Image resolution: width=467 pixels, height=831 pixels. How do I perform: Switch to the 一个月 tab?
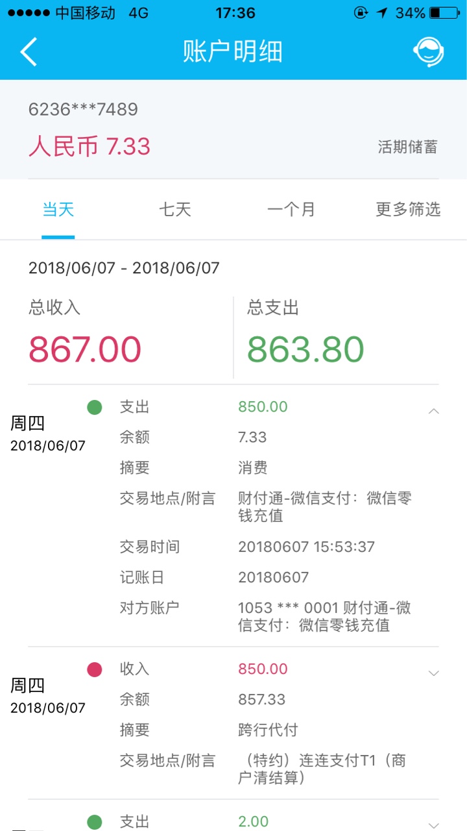[291, 209]
